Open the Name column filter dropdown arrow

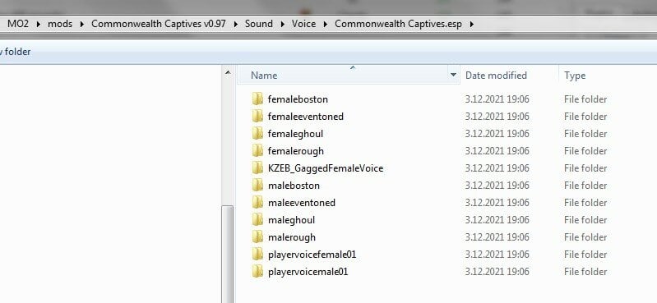pyautogui.click(x=453, y=75)
